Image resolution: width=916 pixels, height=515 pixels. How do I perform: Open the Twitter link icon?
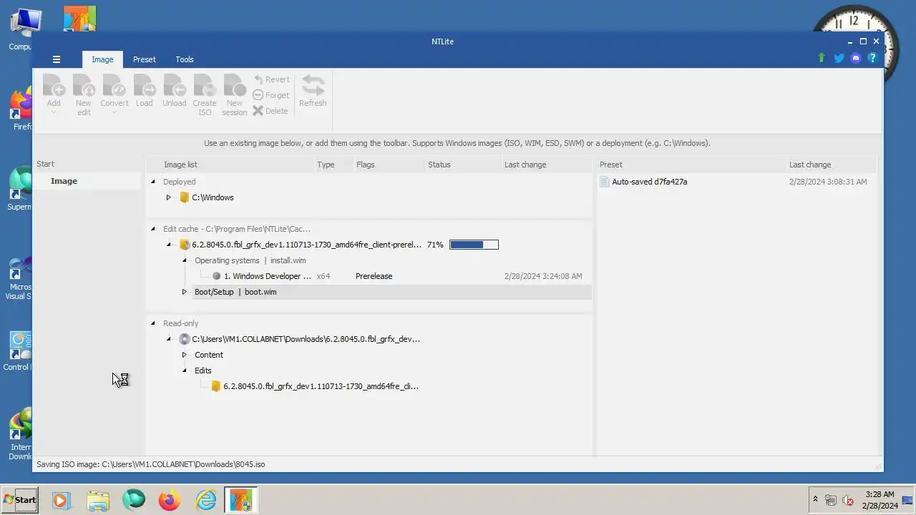point(839,58)
